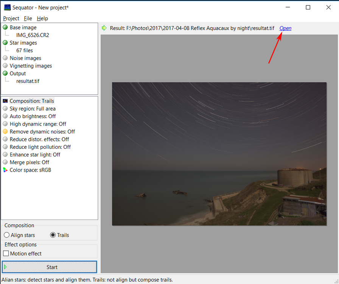The image size is (339, 284).
Task: Open the result file via Open link
Action: click(285, 28)
